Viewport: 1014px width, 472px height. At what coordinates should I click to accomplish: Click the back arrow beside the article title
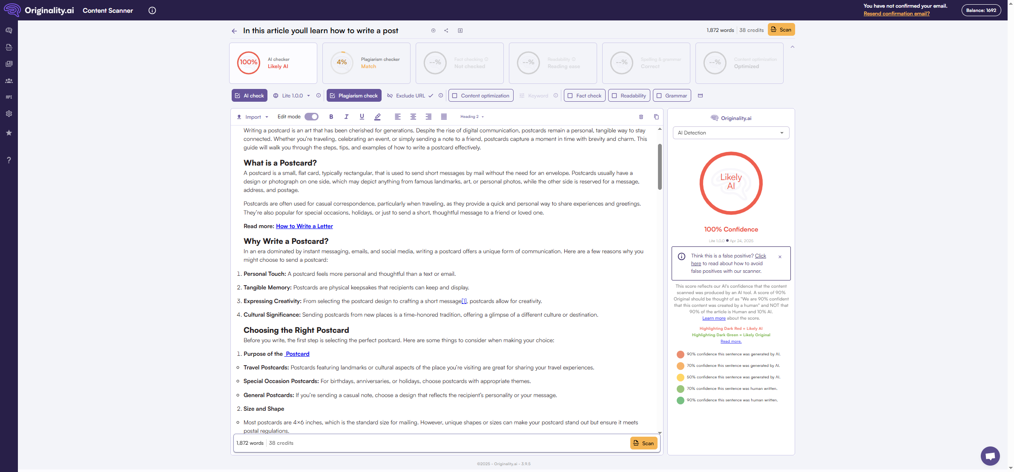pos(234,31)
